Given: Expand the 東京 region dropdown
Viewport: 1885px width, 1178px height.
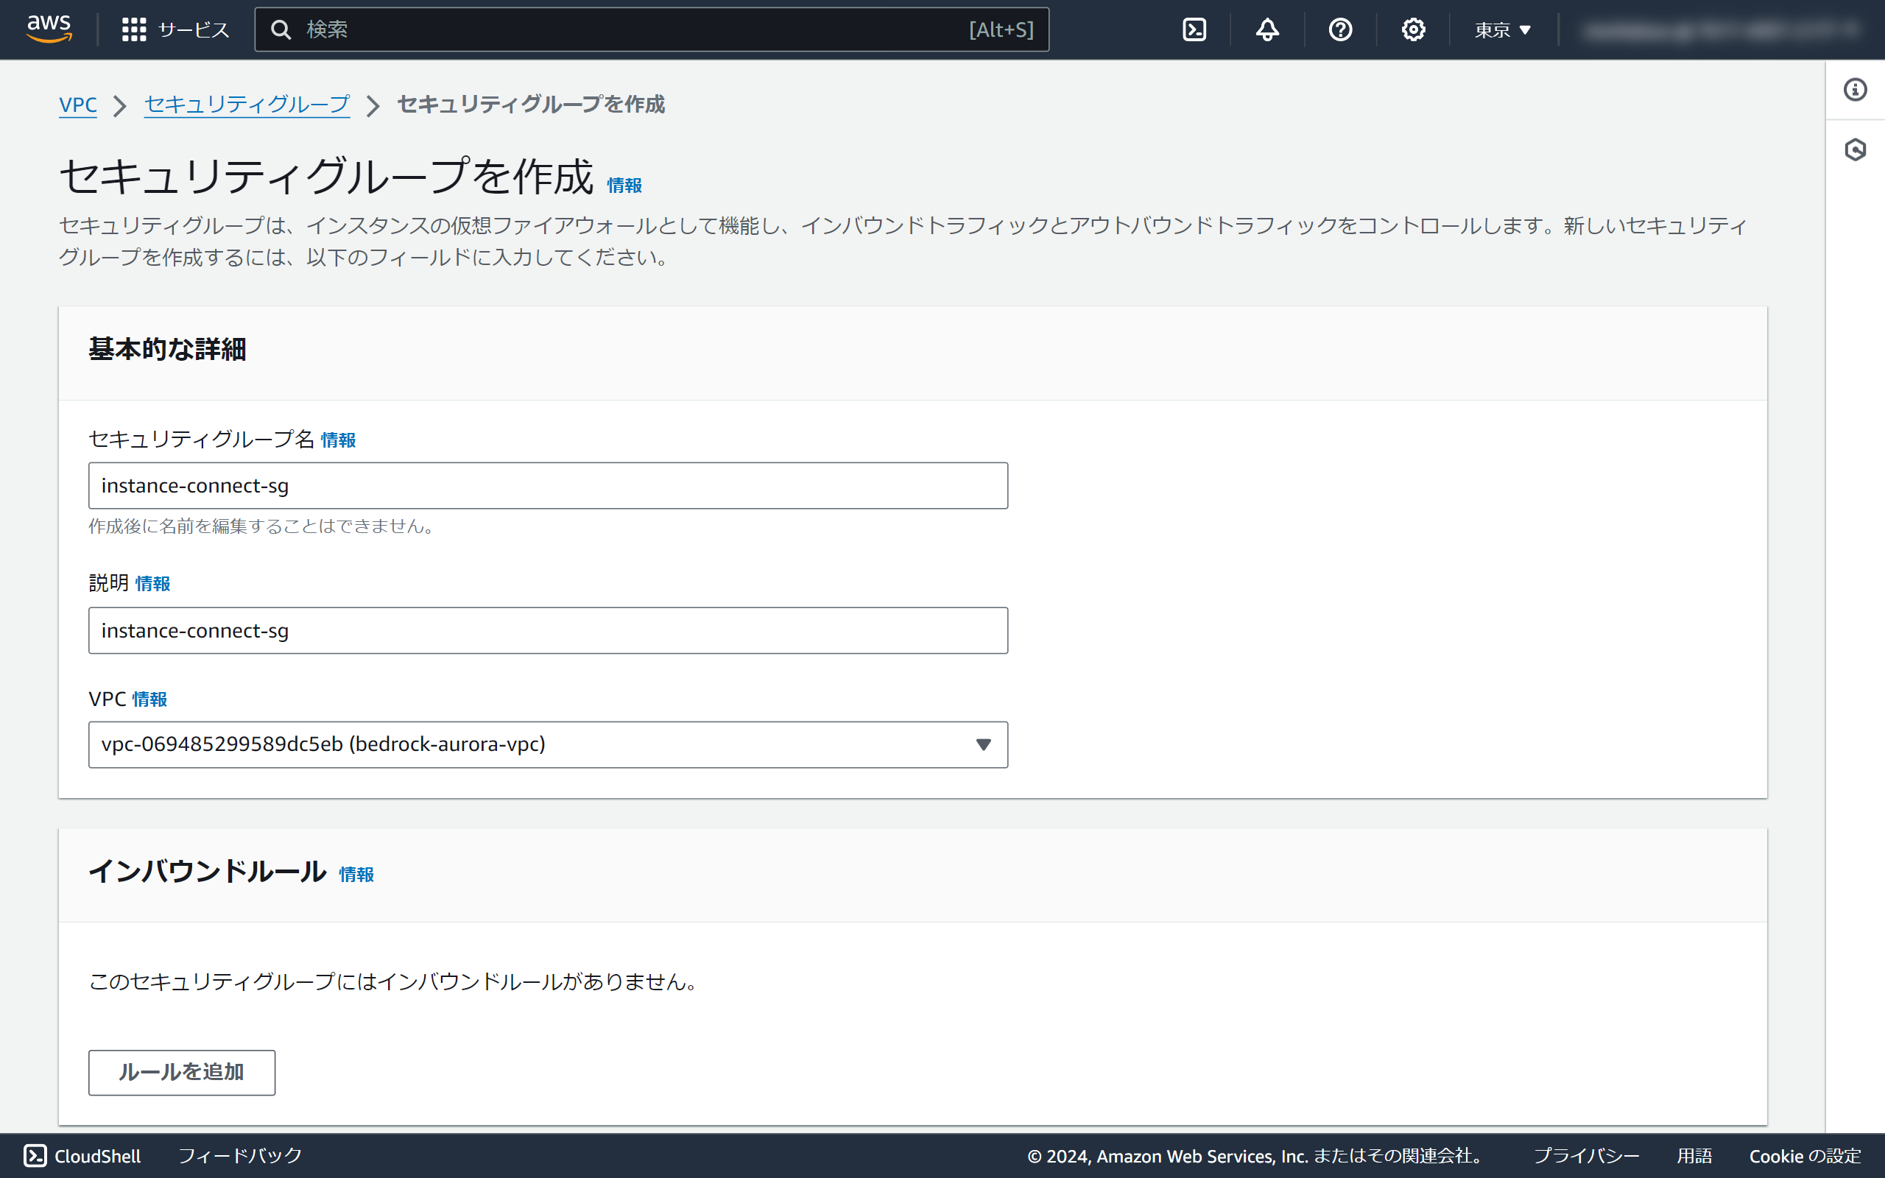Looking at the screenshot, I should coord(1503,29).
